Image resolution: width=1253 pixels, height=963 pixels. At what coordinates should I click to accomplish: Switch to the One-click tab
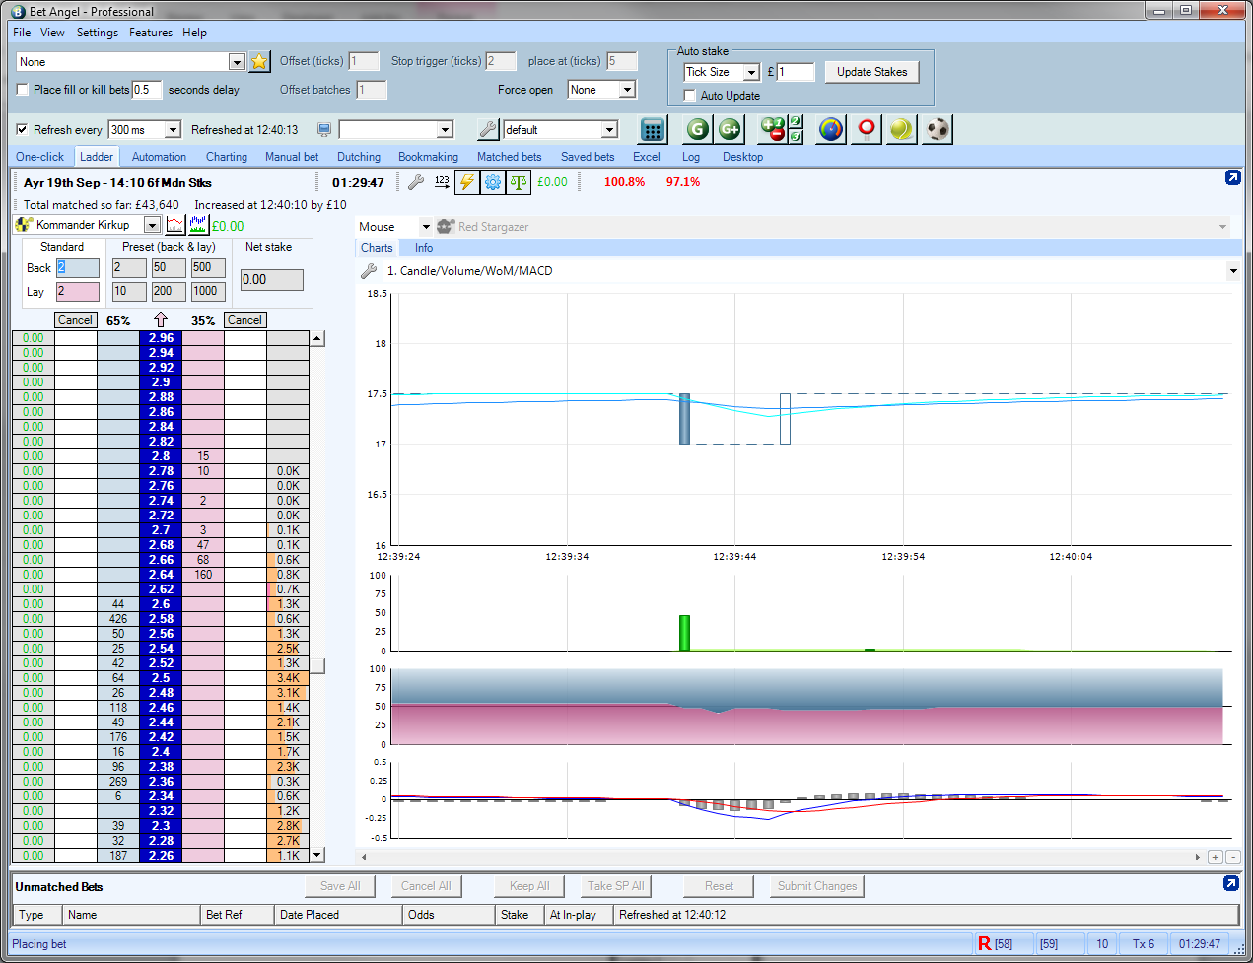[39, 157]
